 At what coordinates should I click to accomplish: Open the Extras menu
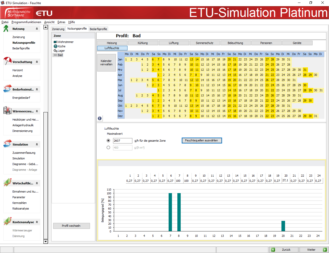[x=61, y=22]
